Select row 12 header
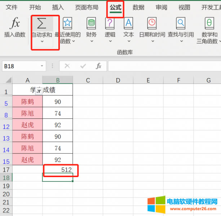The width and height of the screenshot is (221, 216). (x=6, y=125)
